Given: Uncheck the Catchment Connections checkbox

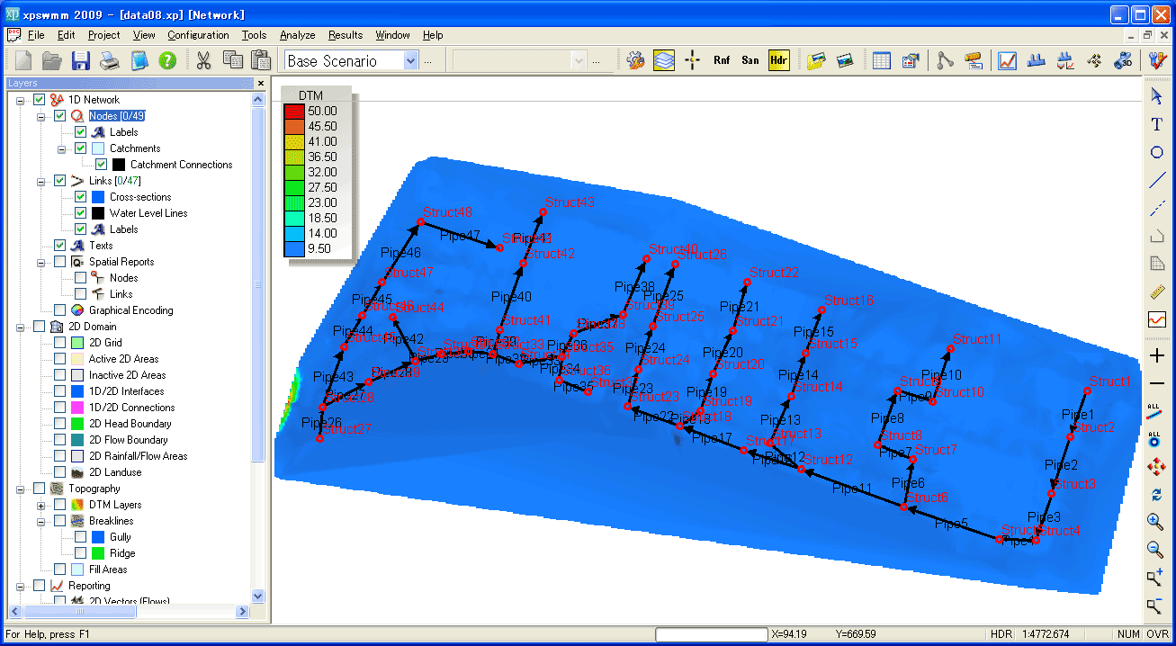Looking at the screenshot, I should pyautogui.click(x=101, y=165).
